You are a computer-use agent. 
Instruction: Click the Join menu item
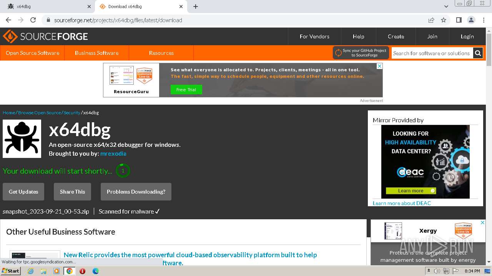[432, 36]
